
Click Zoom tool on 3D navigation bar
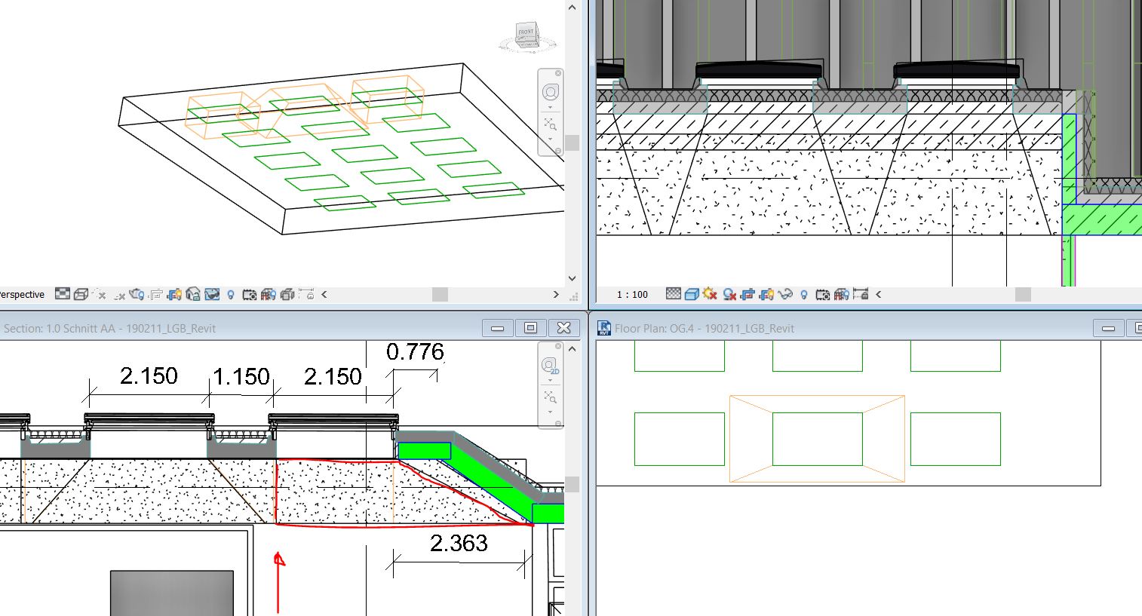click(551, 123)
